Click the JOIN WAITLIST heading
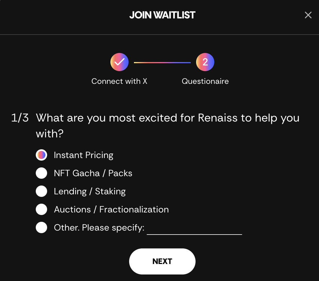 click(x=162, y=15)
